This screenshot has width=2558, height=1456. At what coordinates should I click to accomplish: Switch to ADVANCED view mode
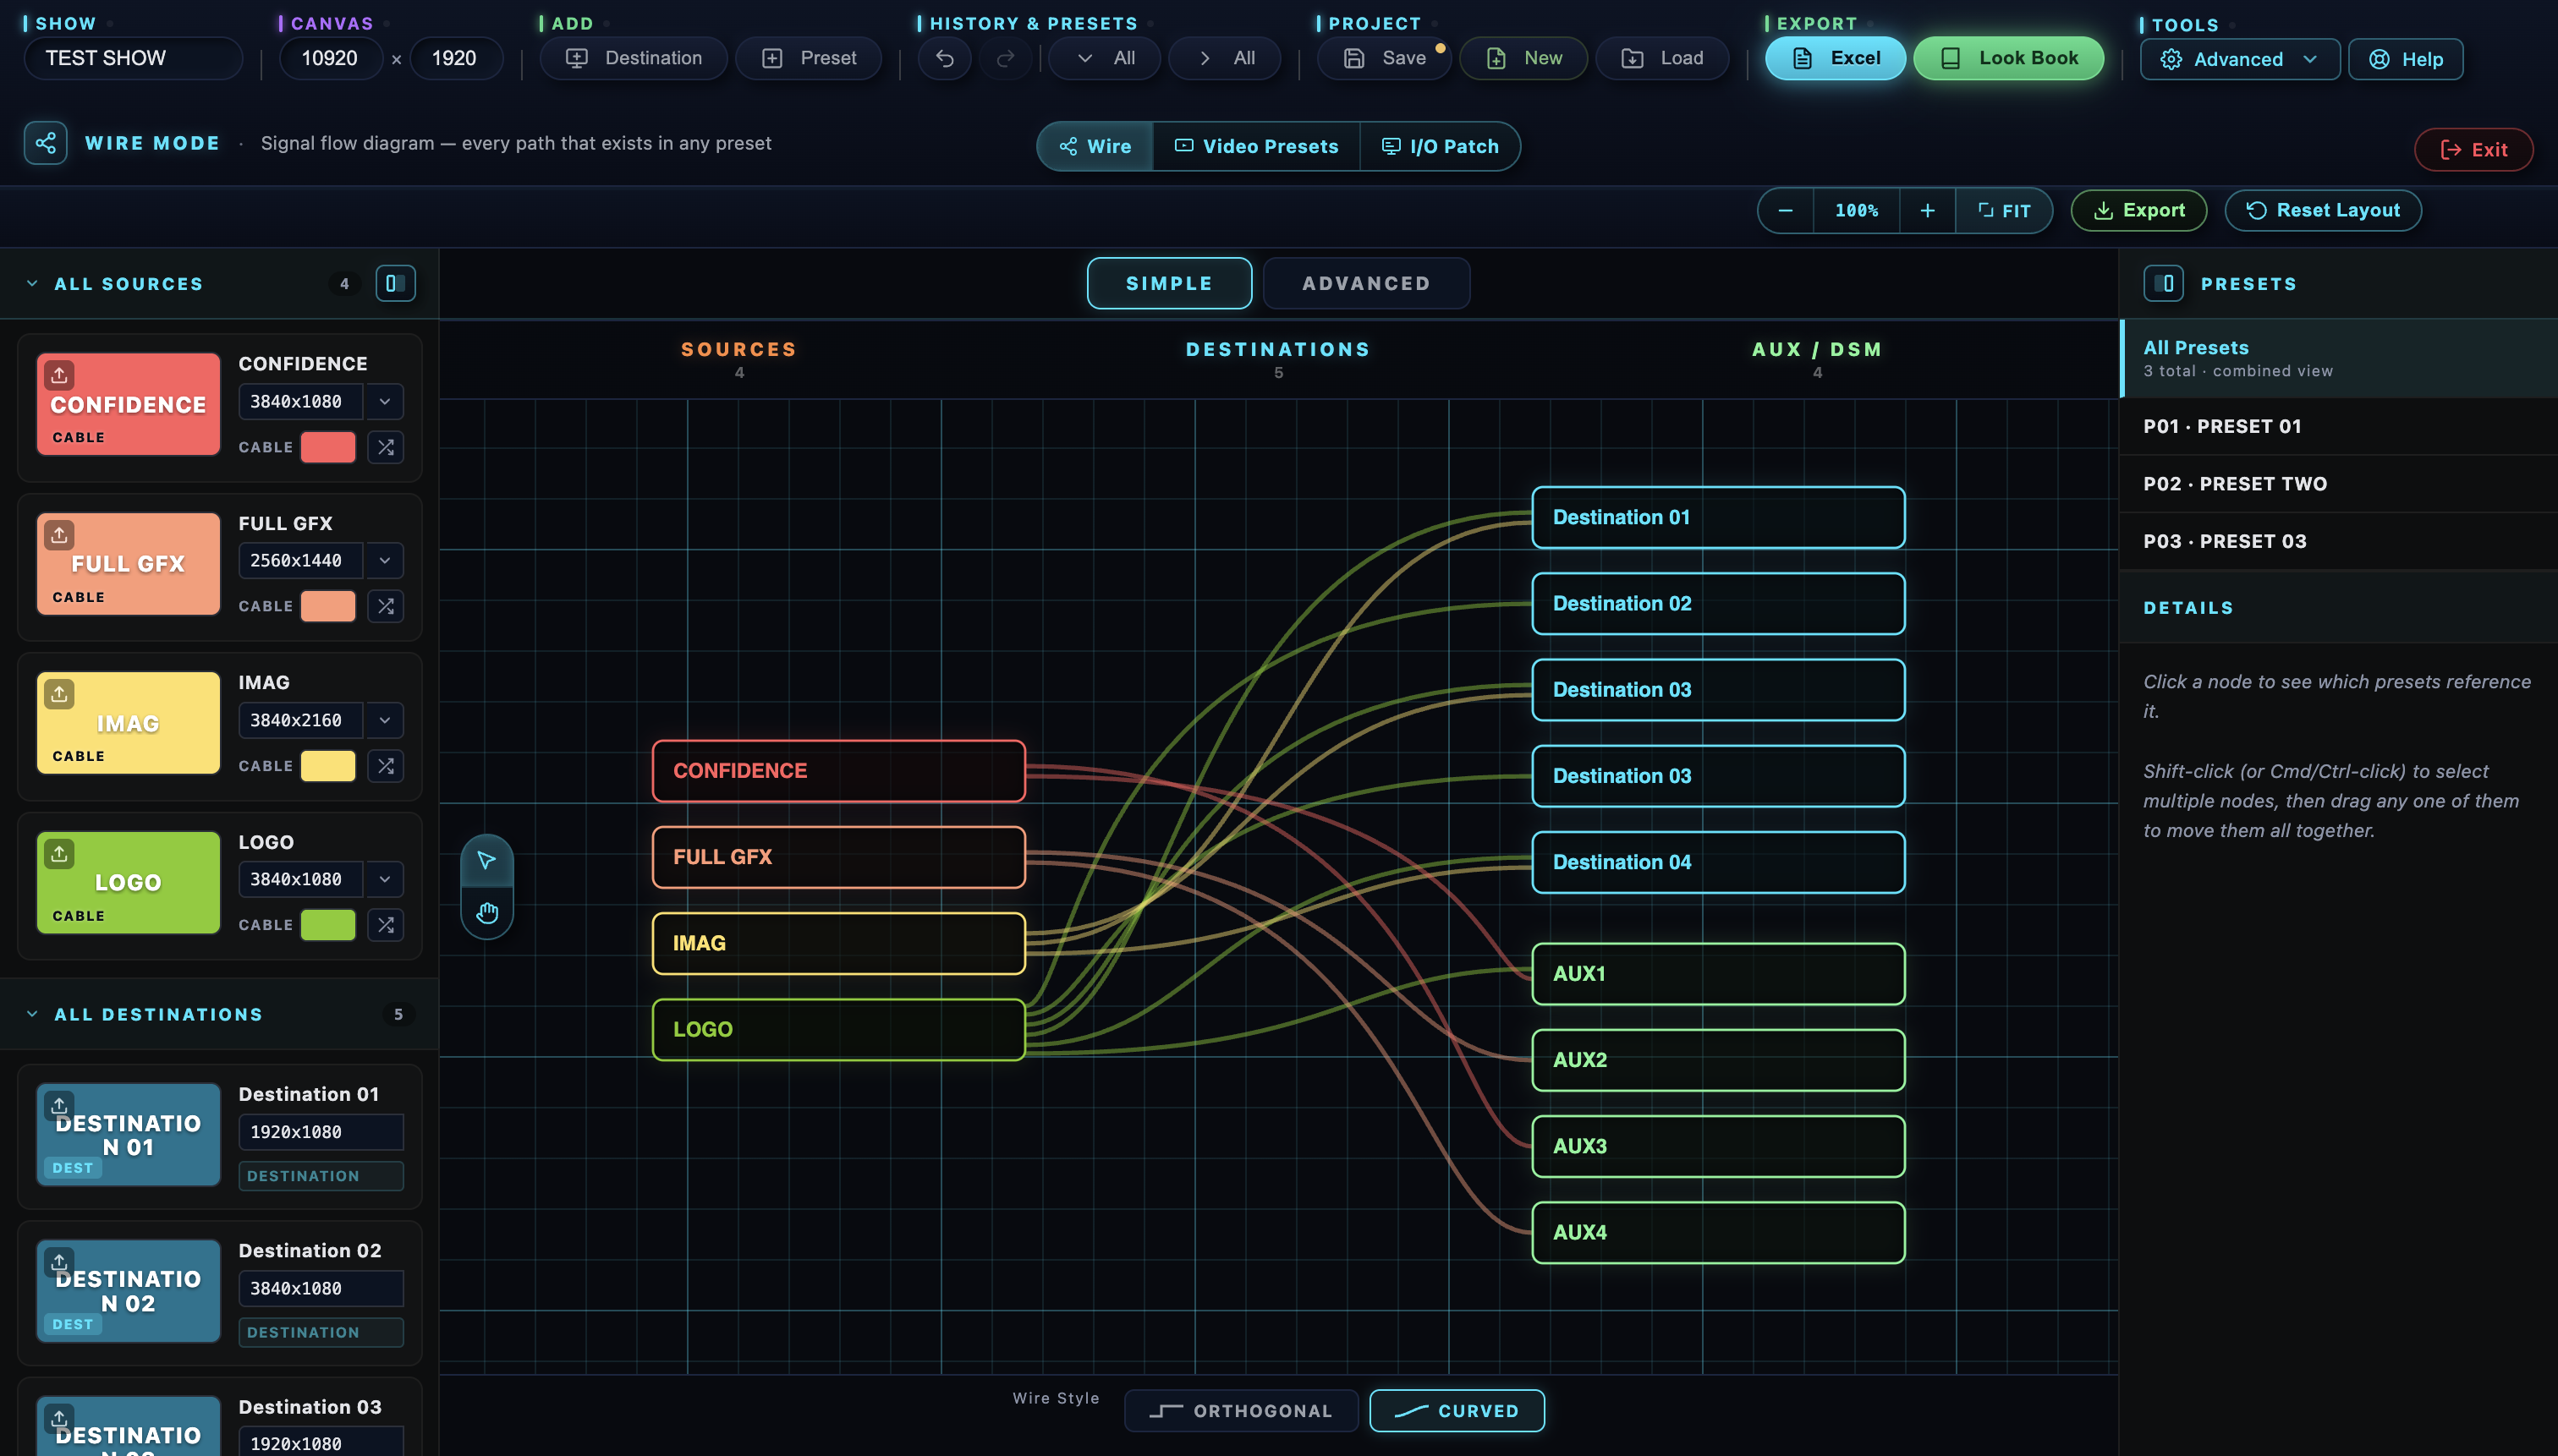click(x=1365, y=283)
